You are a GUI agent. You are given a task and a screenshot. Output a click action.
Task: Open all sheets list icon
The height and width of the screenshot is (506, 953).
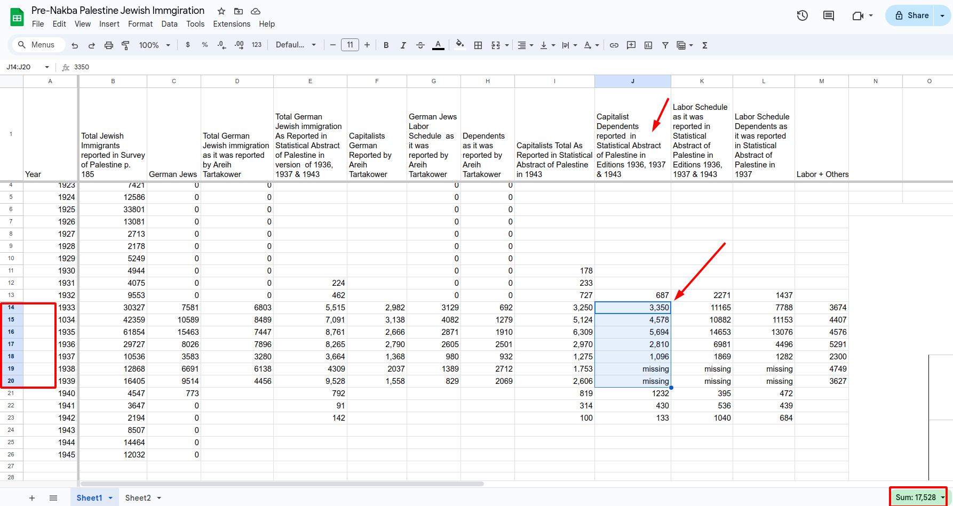click(53, 497)
